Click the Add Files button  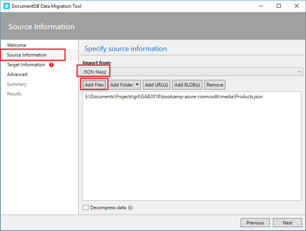tap(94, 85)
